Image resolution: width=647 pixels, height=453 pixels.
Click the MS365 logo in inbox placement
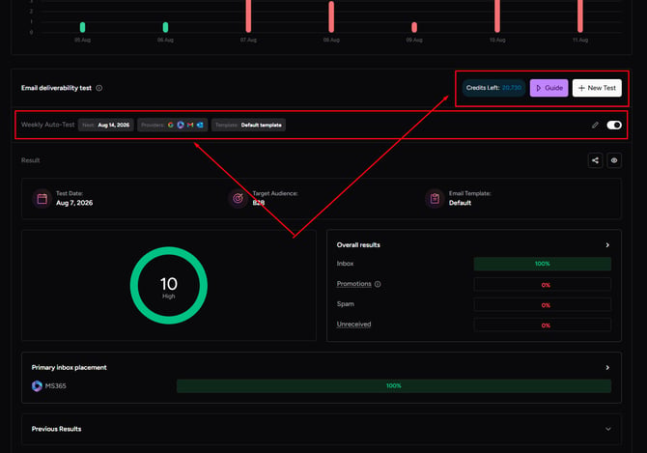37,385
